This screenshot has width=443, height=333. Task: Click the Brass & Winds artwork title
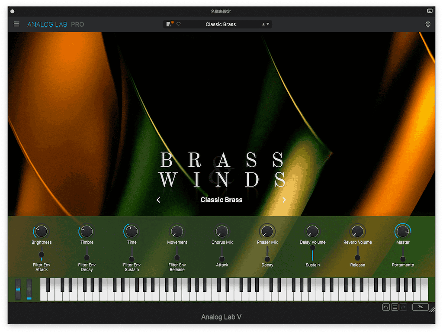pos(222,170)
